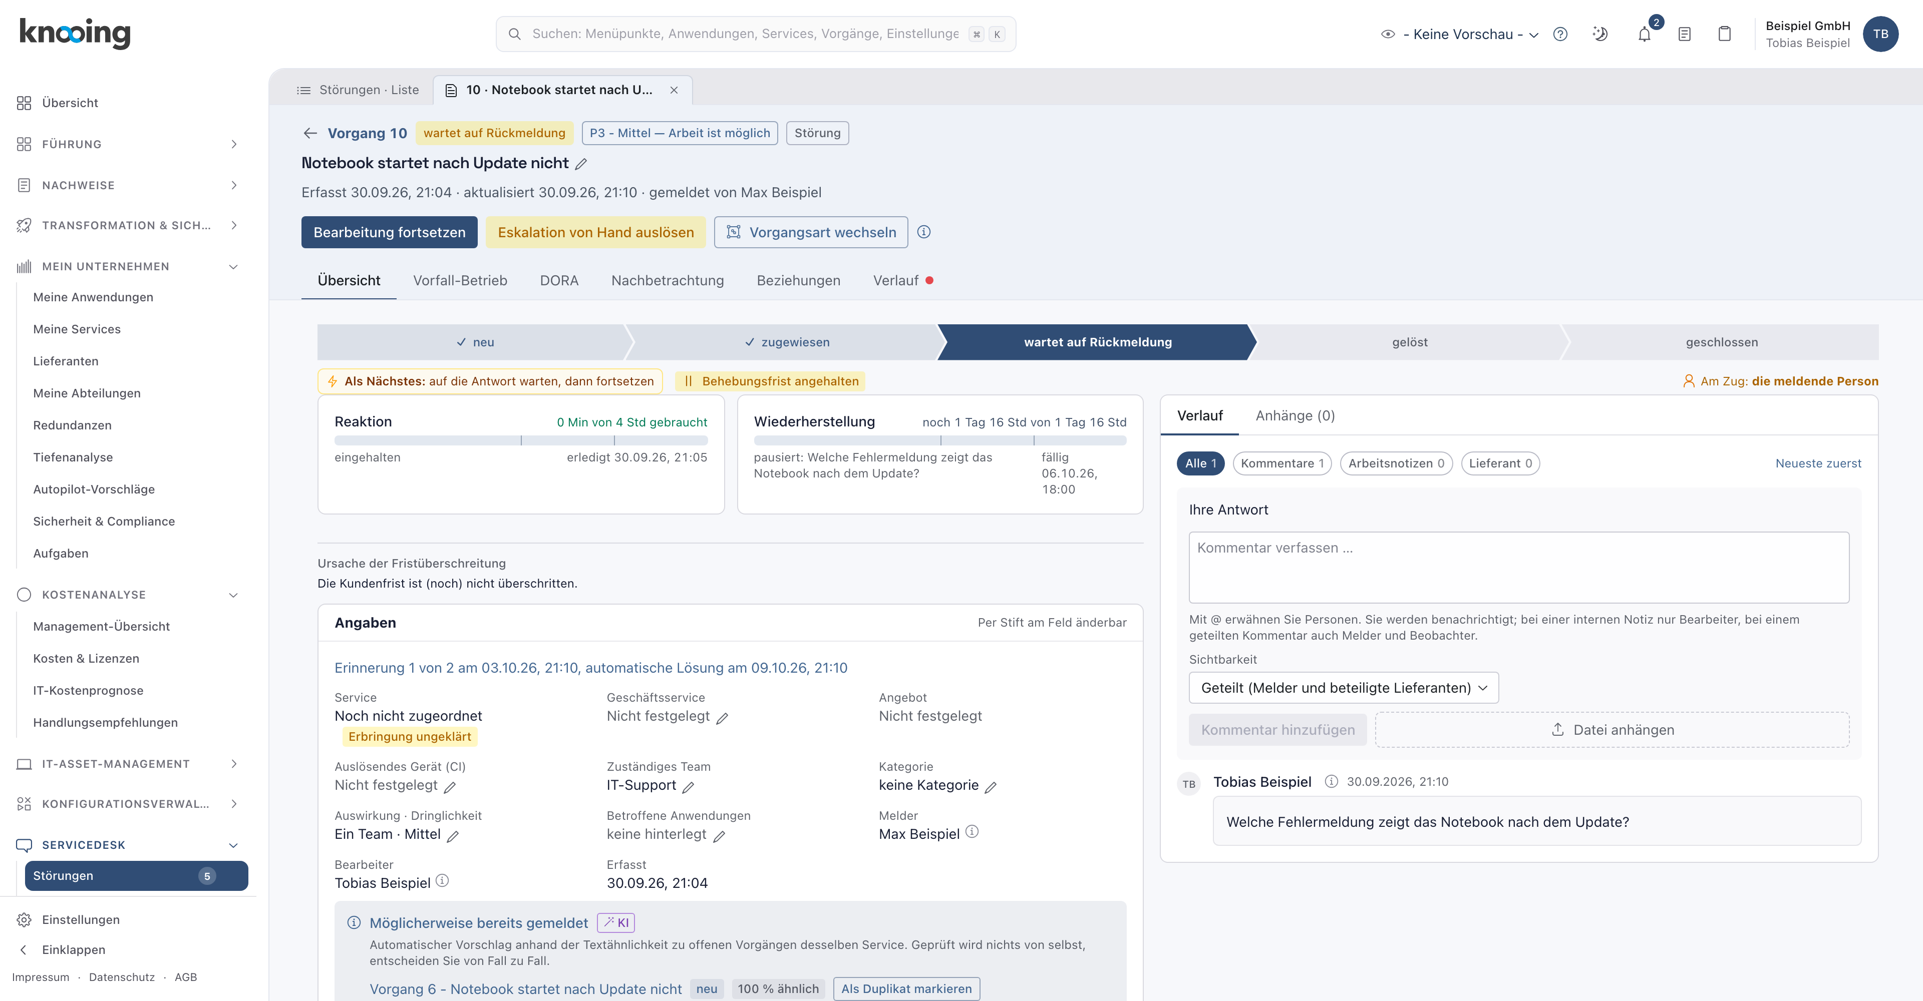This screenshot has height=1001, width=1923.
Task: Show info icon beside comment author Tobias Beispiel
Action: [1331, 781]
